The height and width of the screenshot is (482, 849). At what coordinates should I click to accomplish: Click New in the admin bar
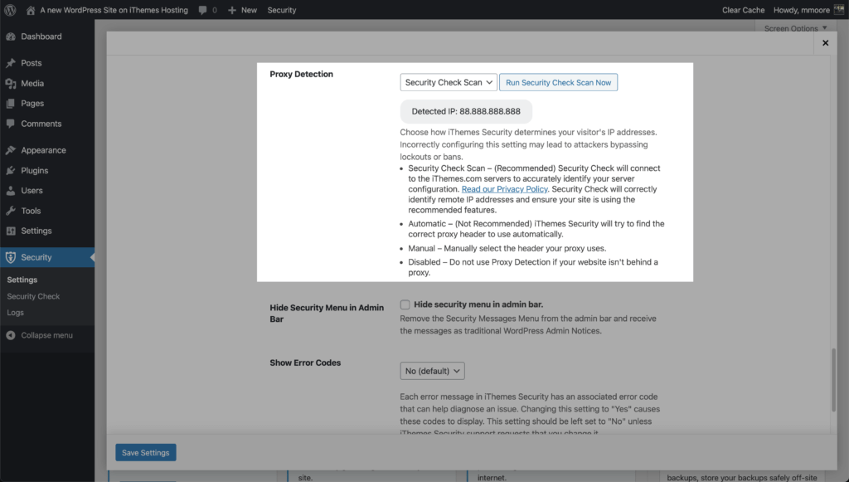click(249, 10)
